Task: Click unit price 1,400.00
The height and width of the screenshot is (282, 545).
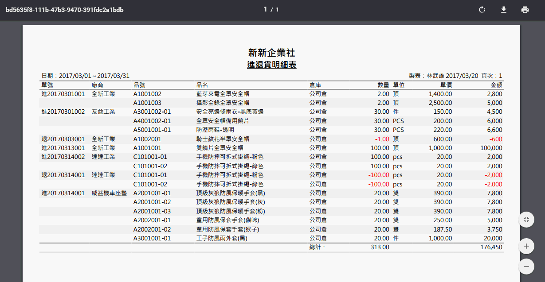Action: 441,94
